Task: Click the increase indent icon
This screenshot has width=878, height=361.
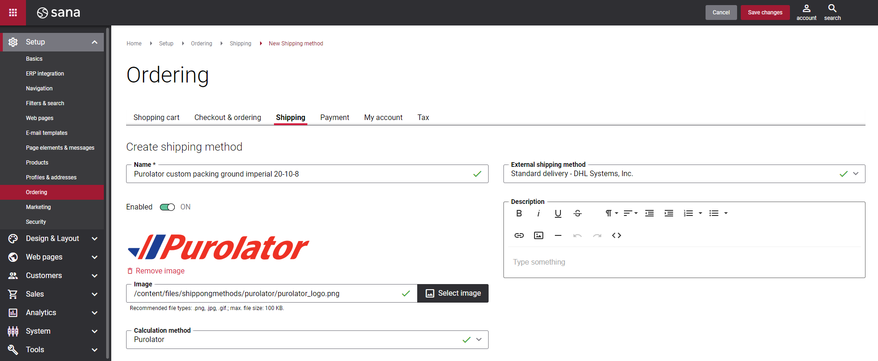Action: pos(669,213)
